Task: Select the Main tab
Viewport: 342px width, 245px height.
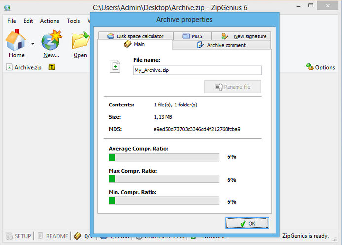Action: (x=135, y=44)
